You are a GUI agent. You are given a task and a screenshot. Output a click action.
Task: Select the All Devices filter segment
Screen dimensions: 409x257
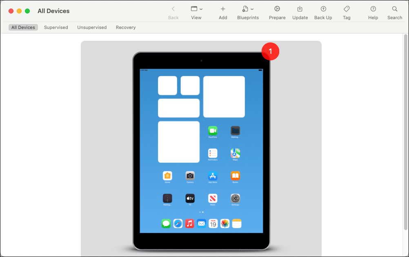pyautogui.click(x=23, y=27)
